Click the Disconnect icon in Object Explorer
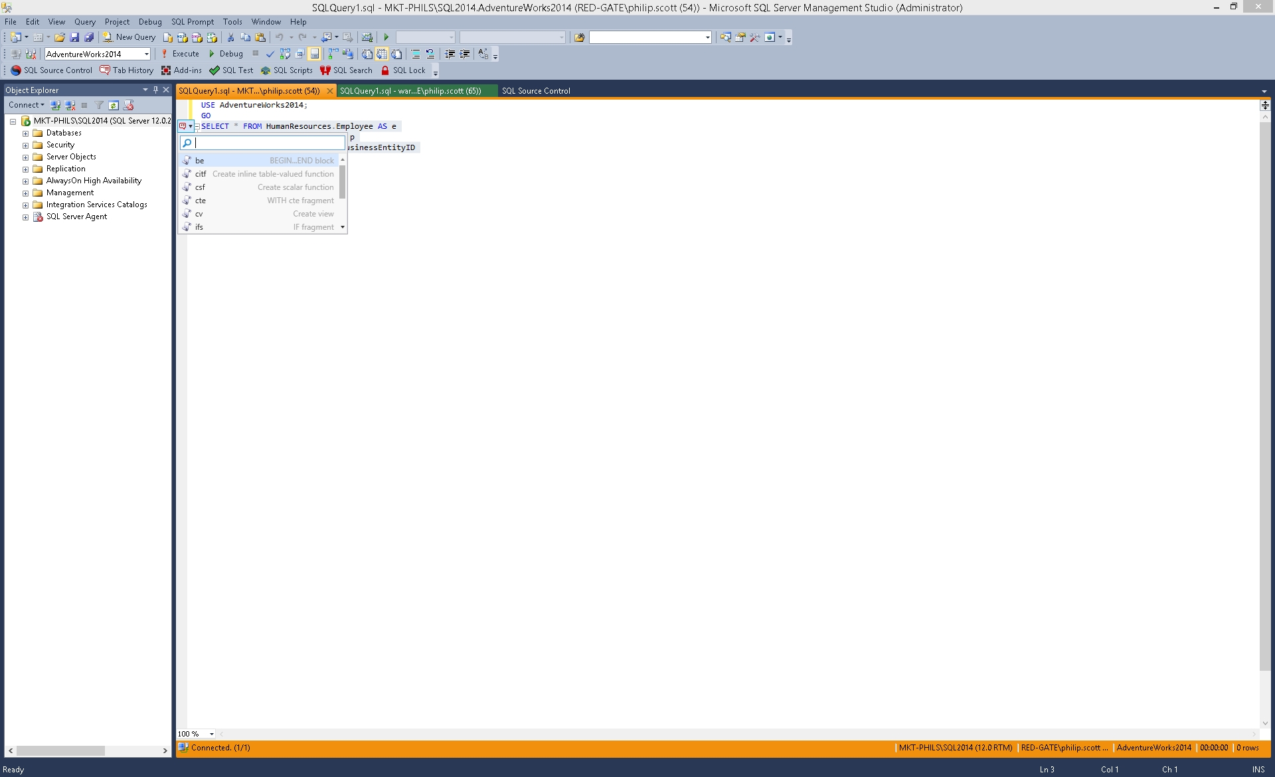This screenshot has width=1275, height=777. (70, 105)
